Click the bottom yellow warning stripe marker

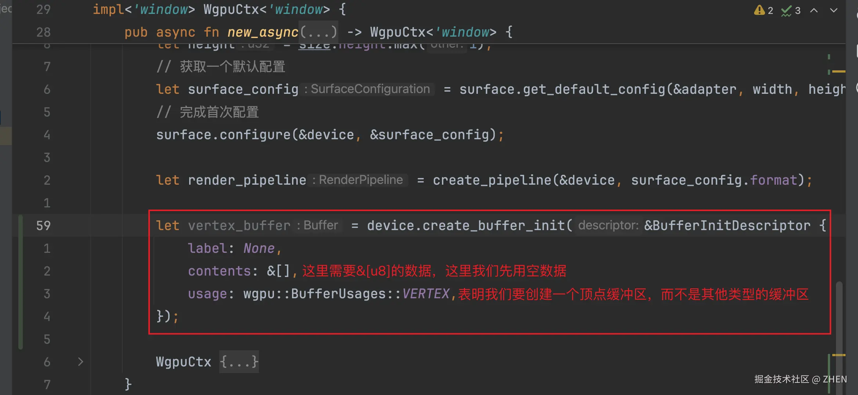point(839,355)
